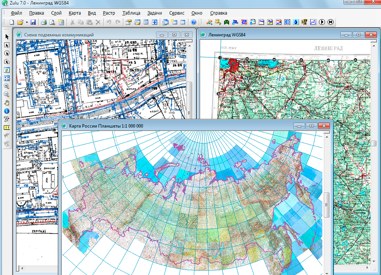Screen dimensions: 381x275
Task: Open the Растр menu
Action: (x=109, y=13)
